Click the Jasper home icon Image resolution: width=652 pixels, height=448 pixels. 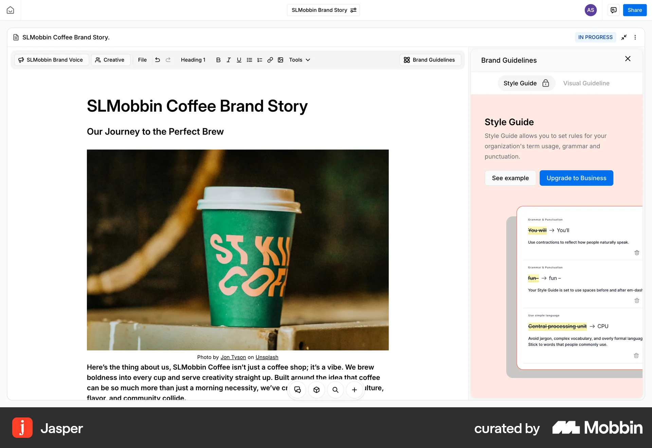click(10, 10)
